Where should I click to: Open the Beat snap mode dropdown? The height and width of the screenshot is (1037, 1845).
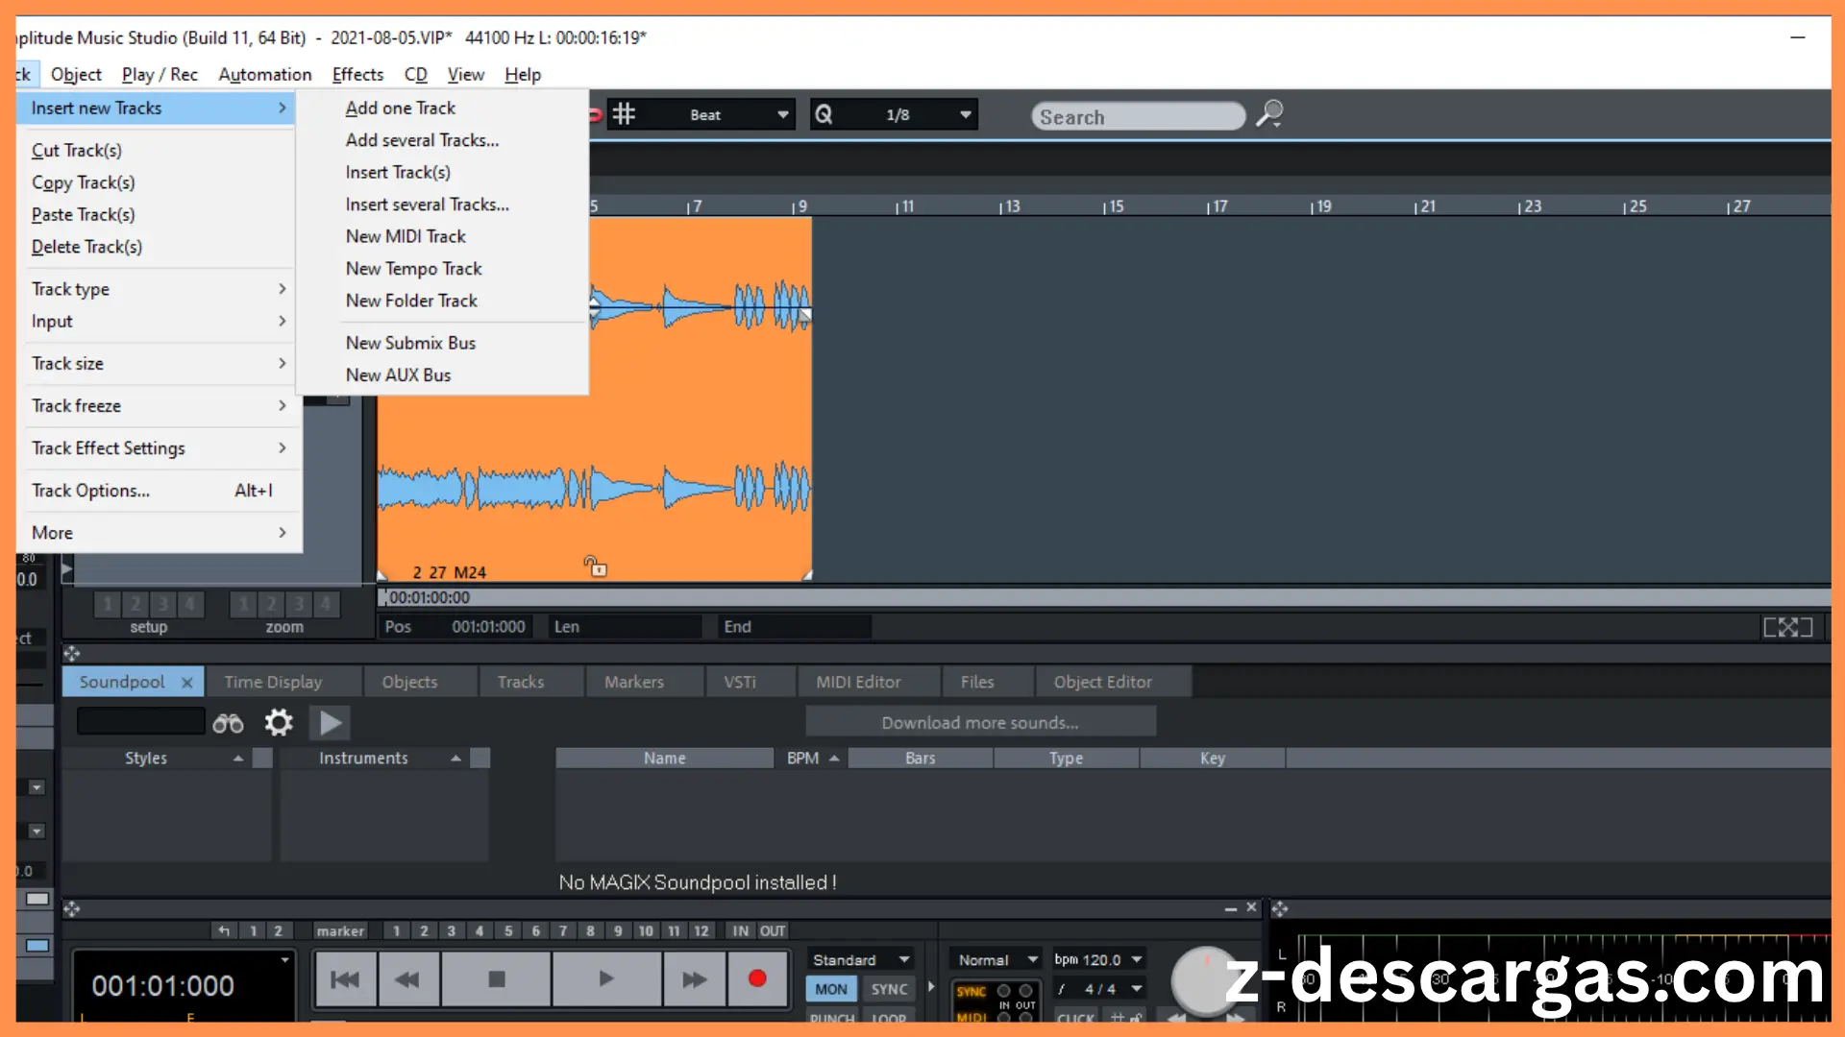[x=783, y=115]
